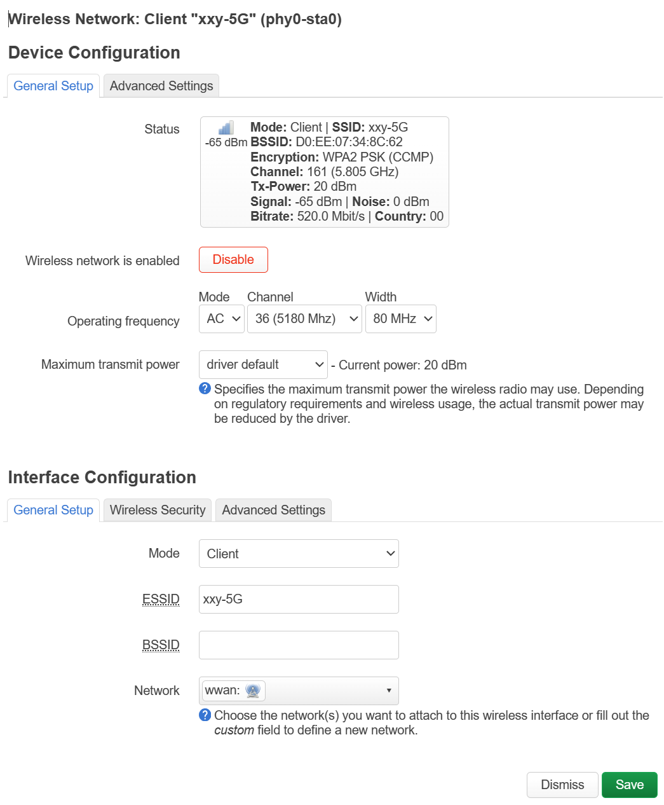Expand the Network wwan selector
664x805 pixels.
299,691
